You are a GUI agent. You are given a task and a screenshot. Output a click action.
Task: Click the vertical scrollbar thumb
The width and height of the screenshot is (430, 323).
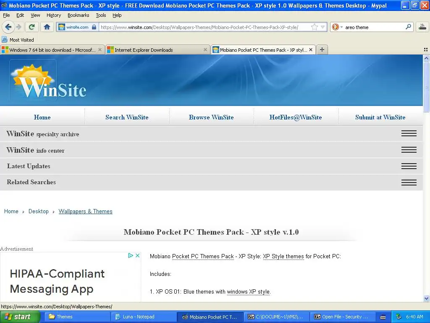(426, 87)
